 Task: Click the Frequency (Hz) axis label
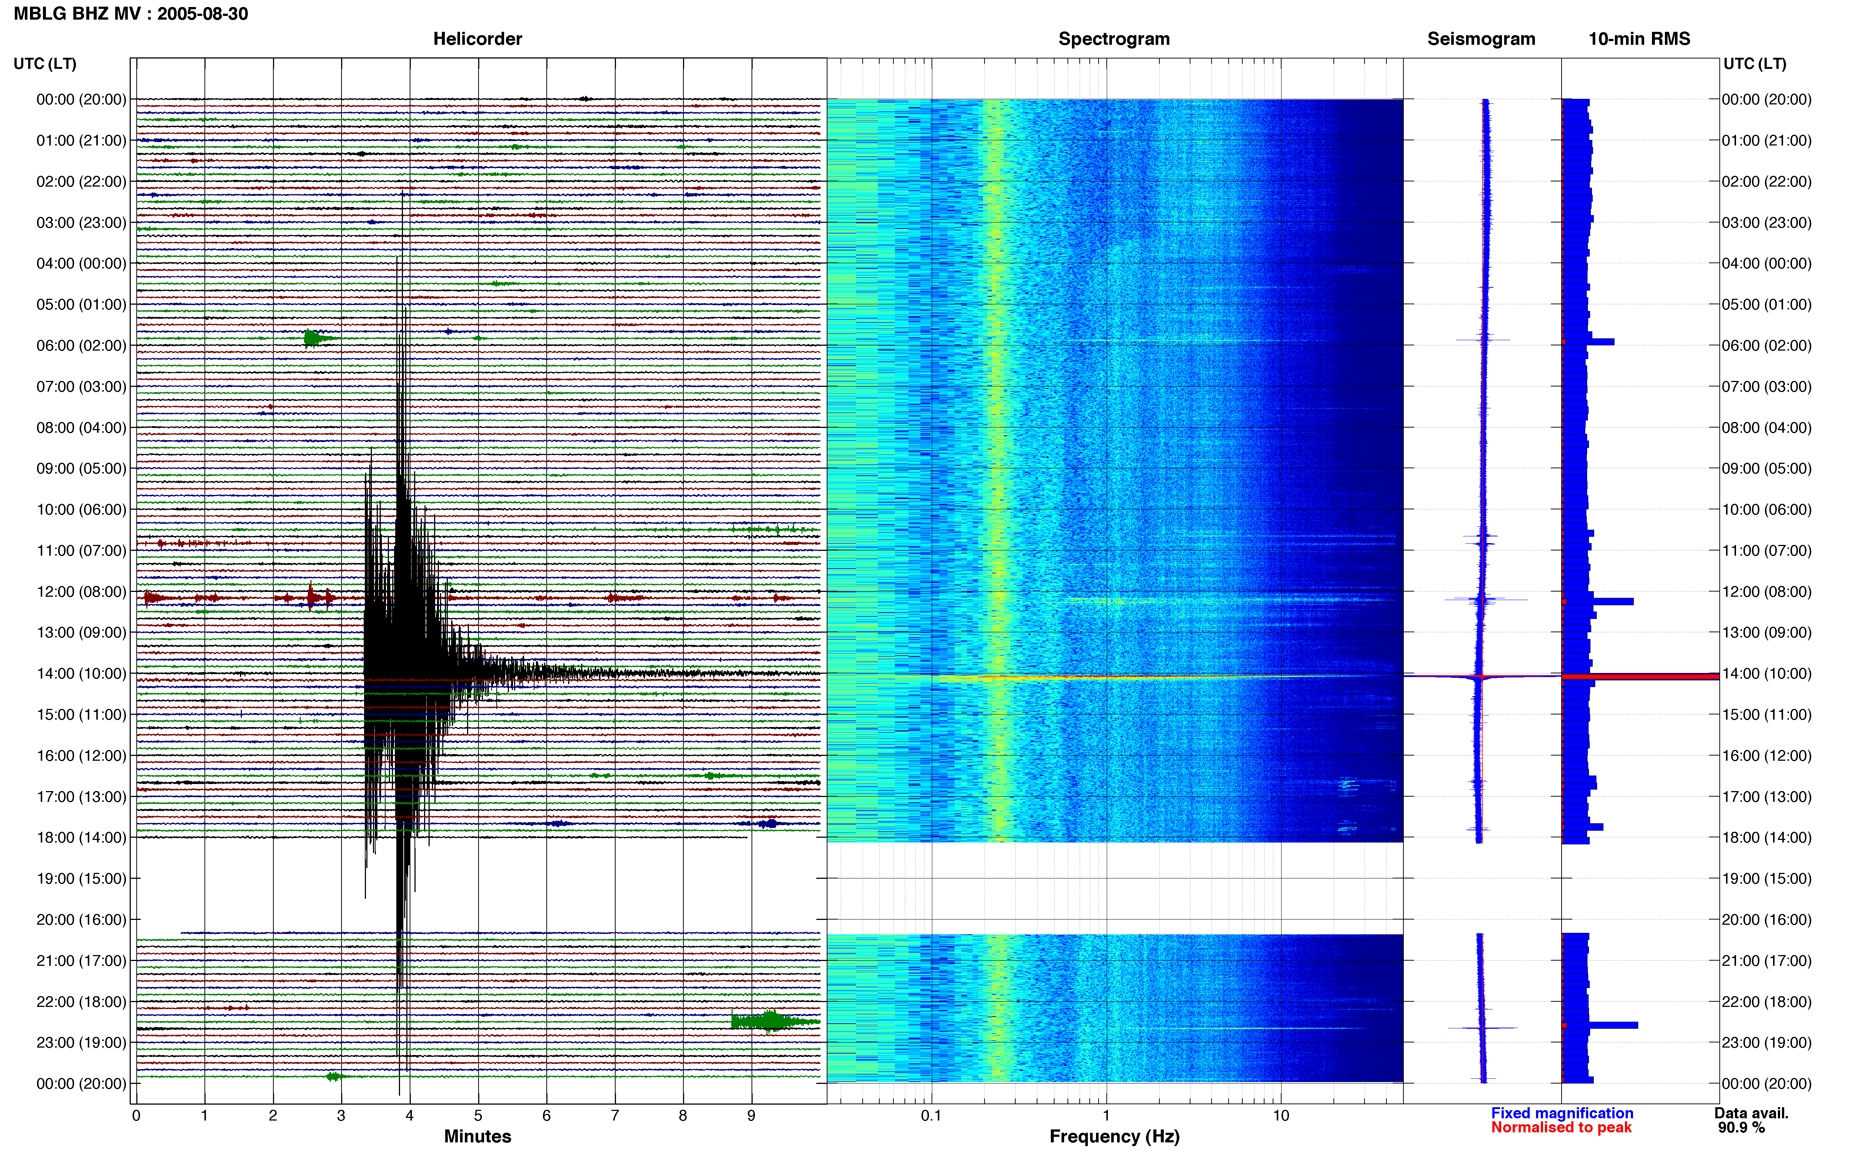pyautogui.click(x=1114, y=1136)
